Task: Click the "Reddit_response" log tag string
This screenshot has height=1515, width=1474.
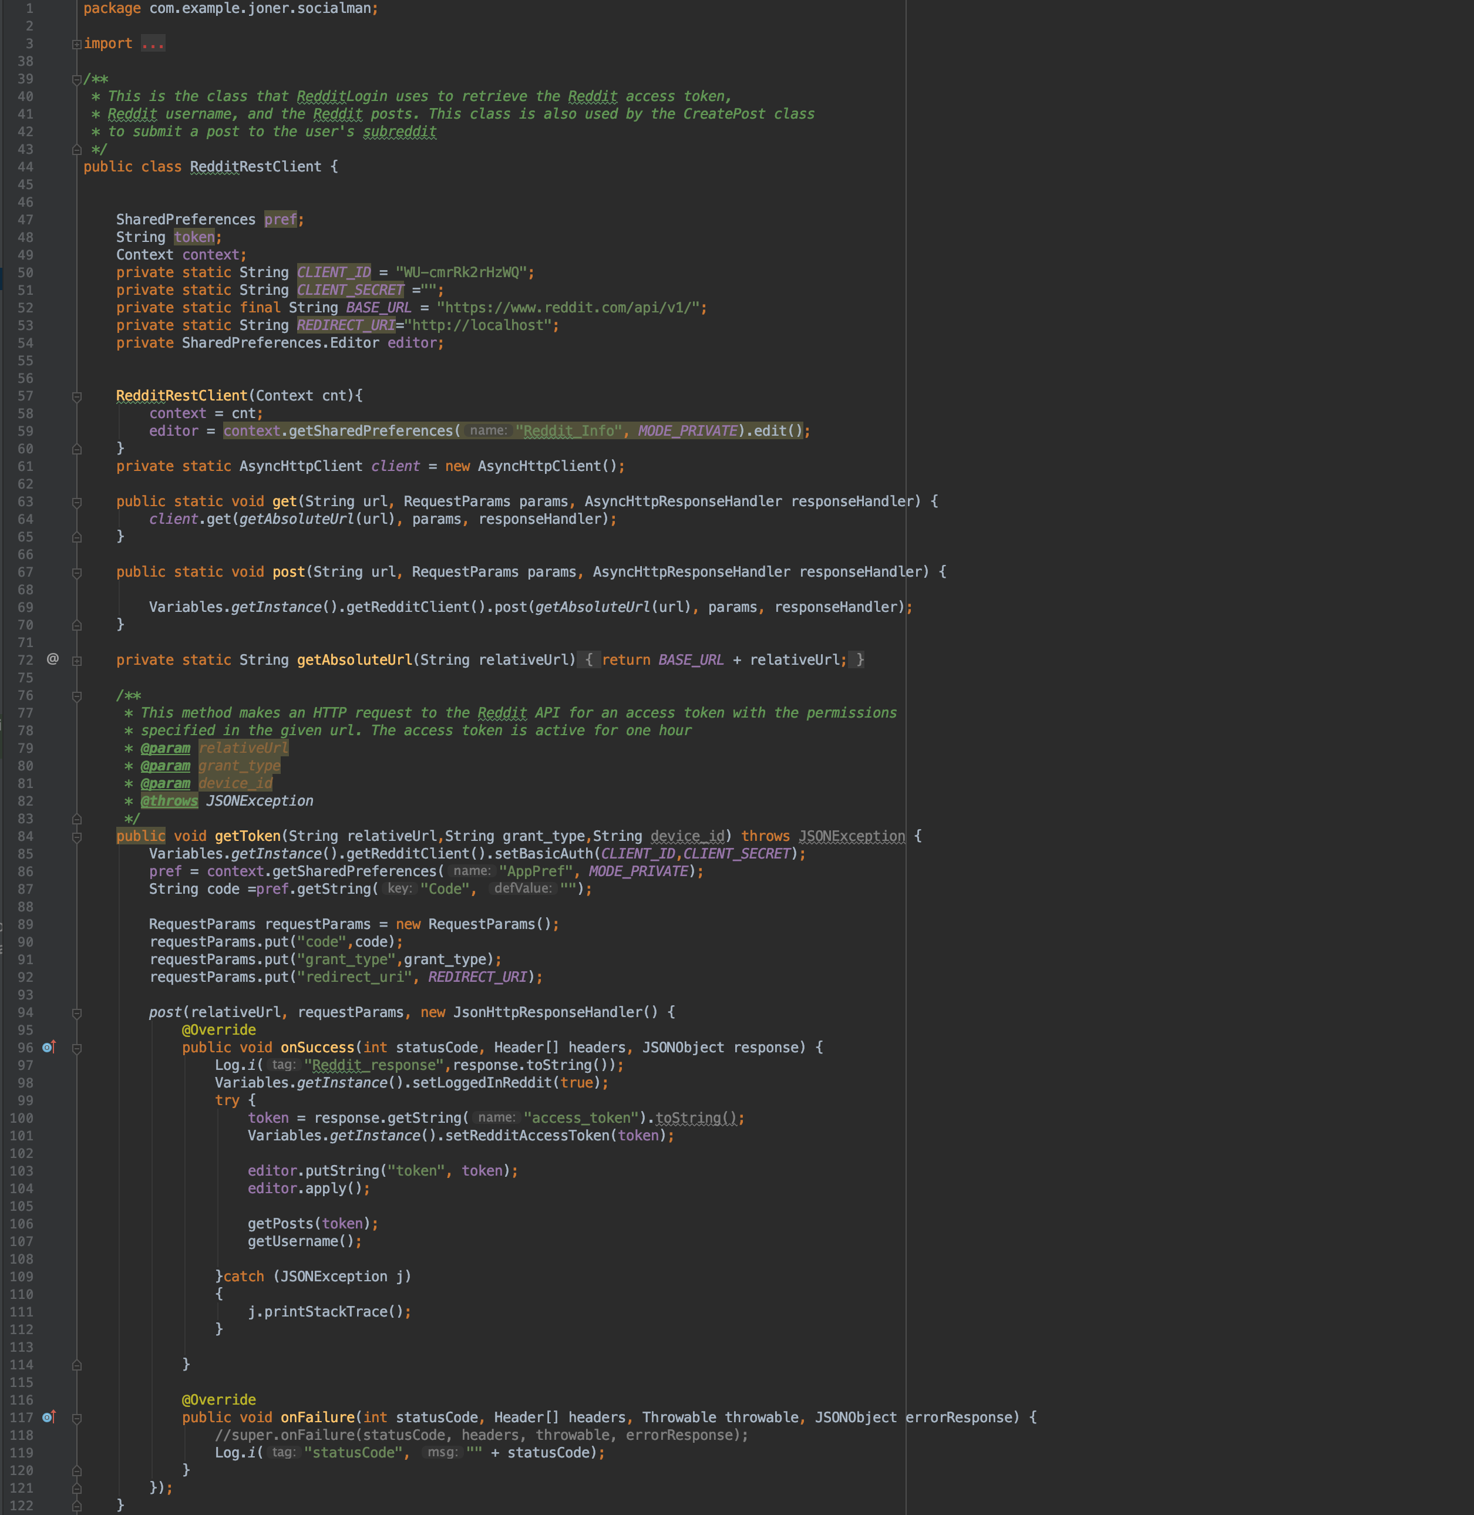Action: point(374,1065)
